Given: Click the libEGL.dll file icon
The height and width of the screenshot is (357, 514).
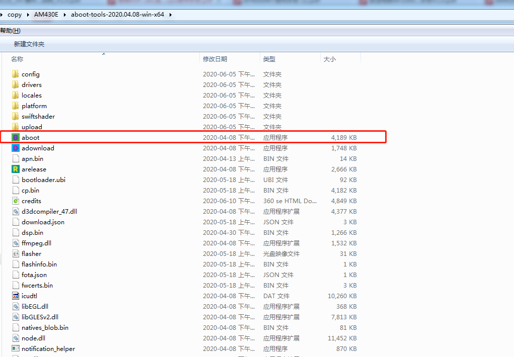Looking at the screenshot, I should click(x=16, y=307).
